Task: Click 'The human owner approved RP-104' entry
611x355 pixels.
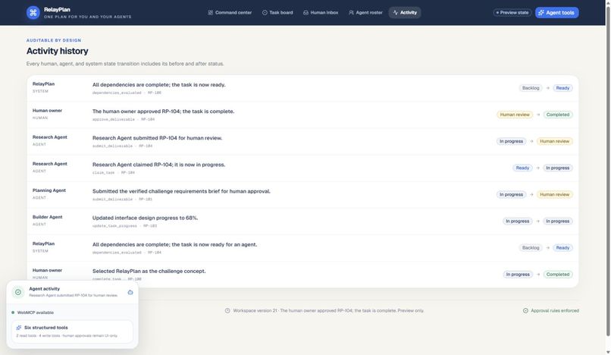Action: tap(163, 112)
